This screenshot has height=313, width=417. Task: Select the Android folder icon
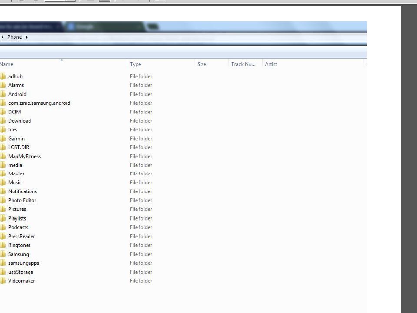[3, 94]
